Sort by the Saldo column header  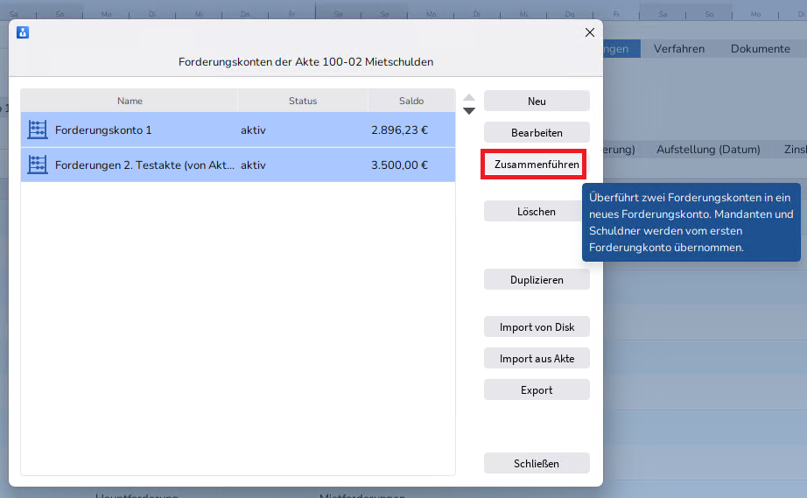click(x=411, y=101)
